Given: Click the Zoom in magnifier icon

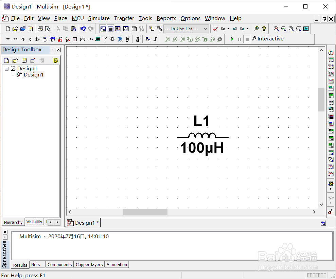Looking at the screenshot, I should pos(276,29).
